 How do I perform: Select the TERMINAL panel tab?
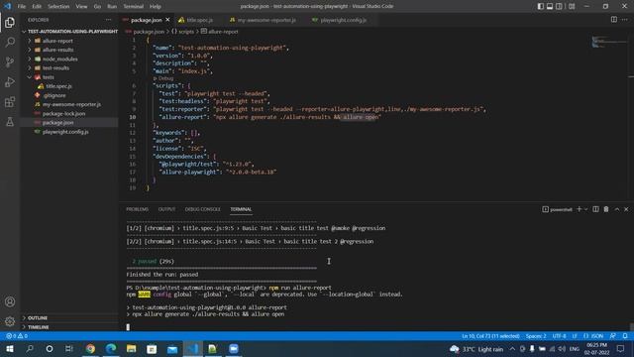[241, 209]
